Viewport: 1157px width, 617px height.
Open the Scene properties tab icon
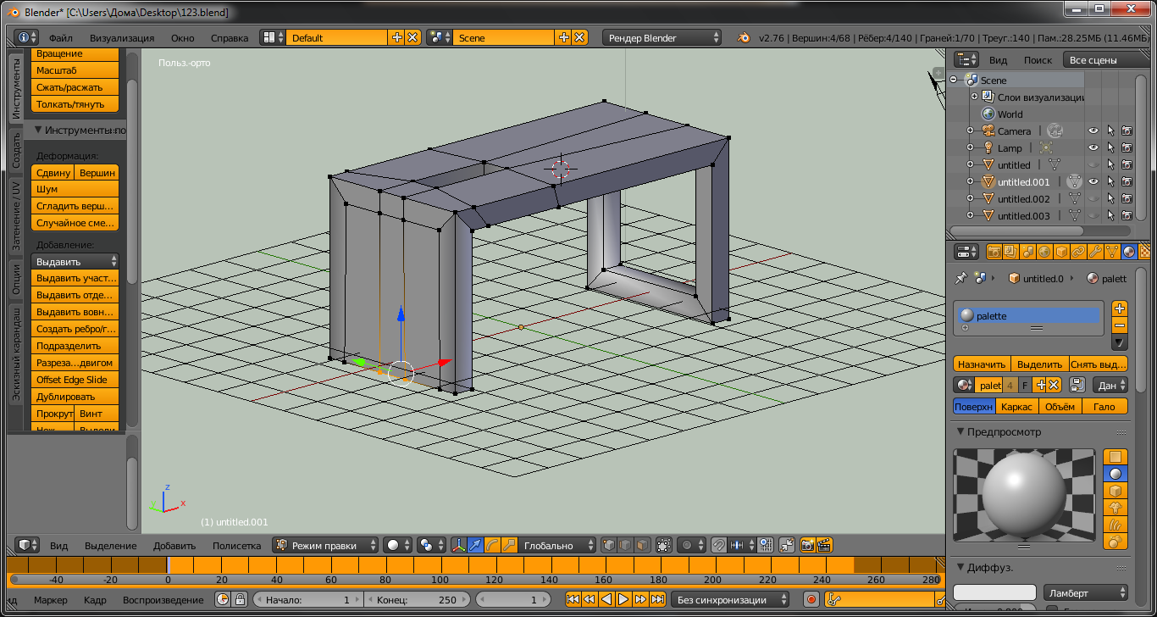click(1027, 252)
